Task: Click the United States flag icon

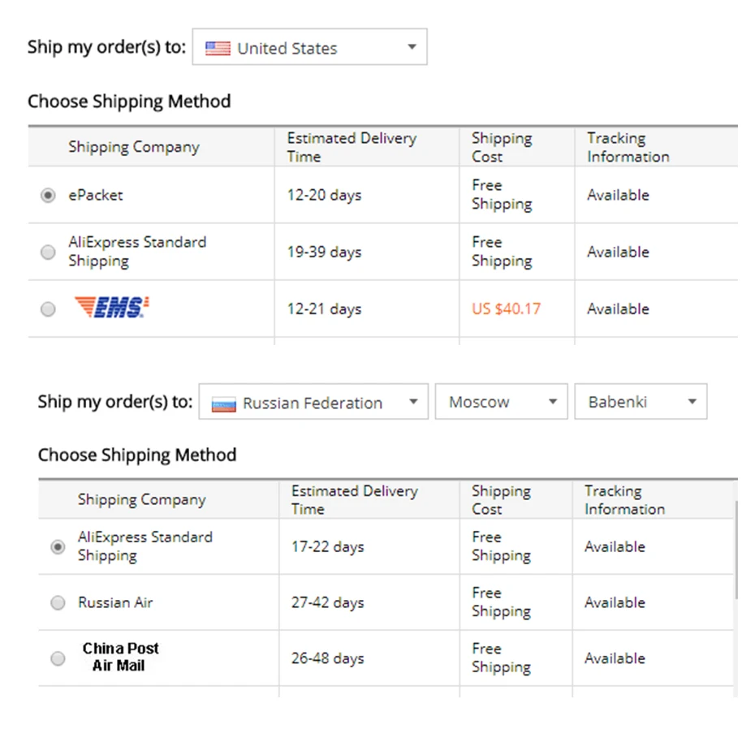Action: pyautogui.click(x=218, y=49)
